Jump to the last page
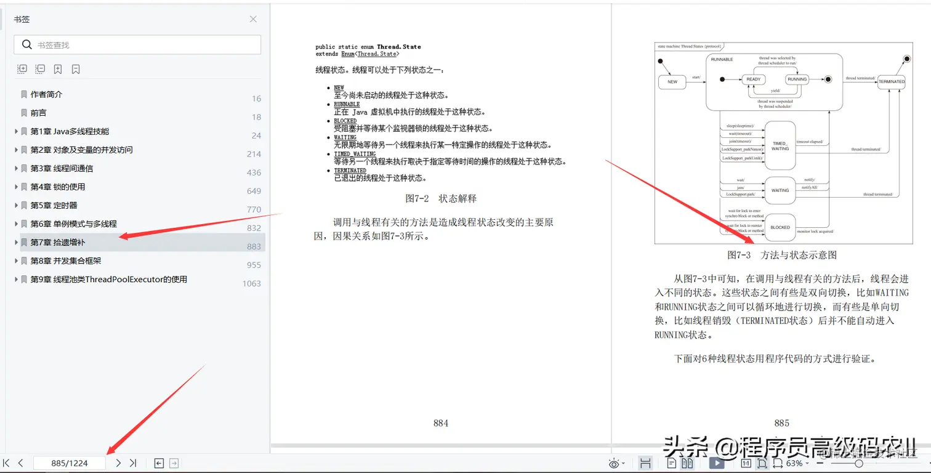The width and height of the screenshot is (931, 473). point(133,463)
